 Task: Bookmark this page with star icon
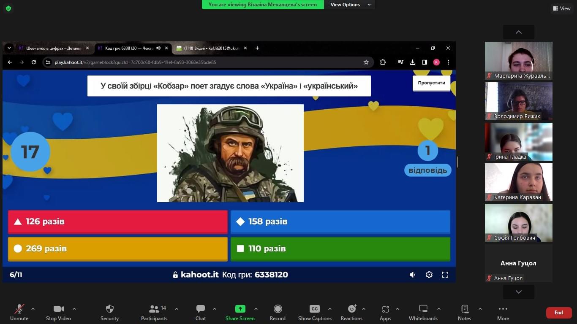pyautogui.click(x=366, y=62)
